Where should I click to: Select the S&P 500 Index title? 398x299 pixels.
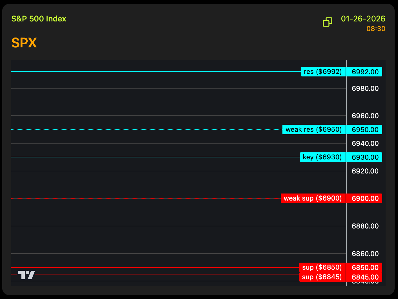point(39,19)
